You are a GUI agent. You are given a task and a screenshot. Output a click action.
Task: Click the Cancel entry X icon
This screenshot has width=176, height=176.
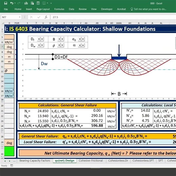(31, 17)
